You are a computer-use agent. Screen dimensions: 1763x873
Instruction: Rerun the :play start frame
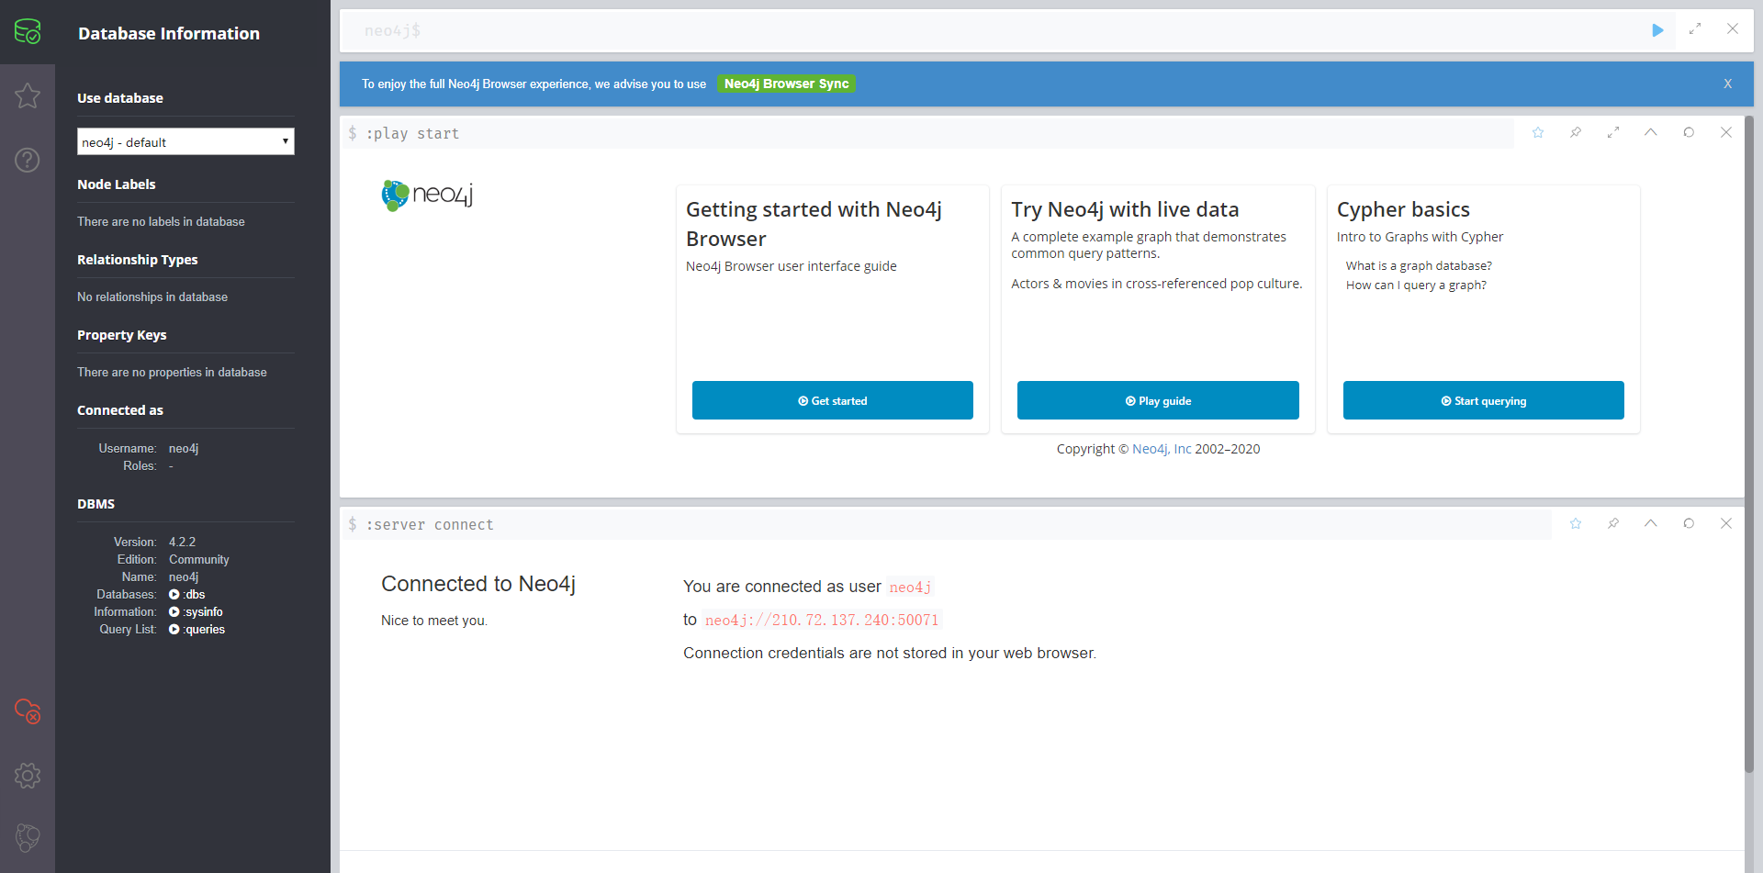1690,132
